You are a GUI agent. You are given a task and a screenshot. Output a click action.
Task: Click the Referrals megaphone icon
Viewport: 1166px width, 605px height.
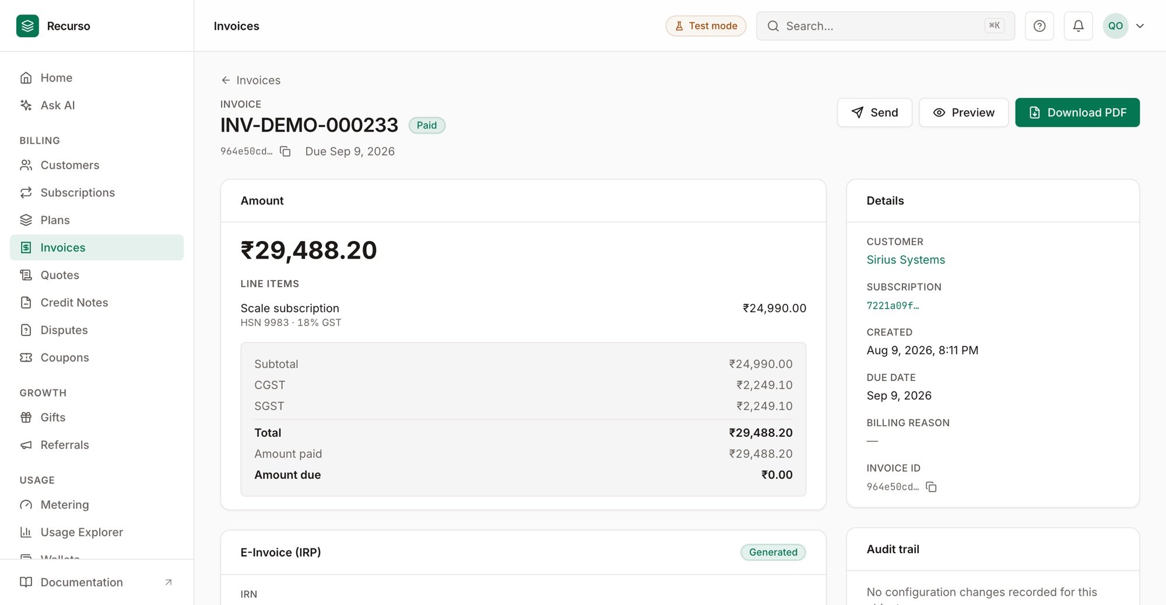tap(26, 444)
